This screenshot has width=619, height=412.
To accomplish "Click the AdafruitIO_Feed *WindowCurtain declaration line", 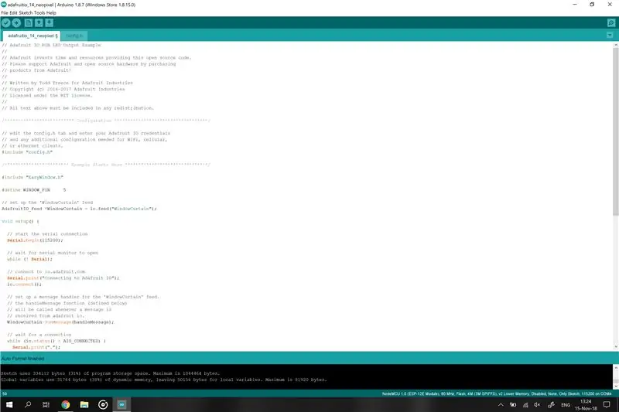I will coord(79,209).
